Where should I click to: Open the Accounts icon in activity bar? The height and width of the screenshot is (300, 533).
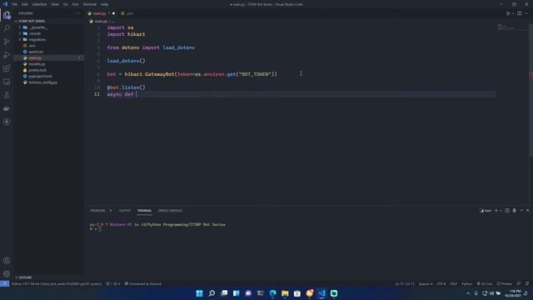pos(7,261)
